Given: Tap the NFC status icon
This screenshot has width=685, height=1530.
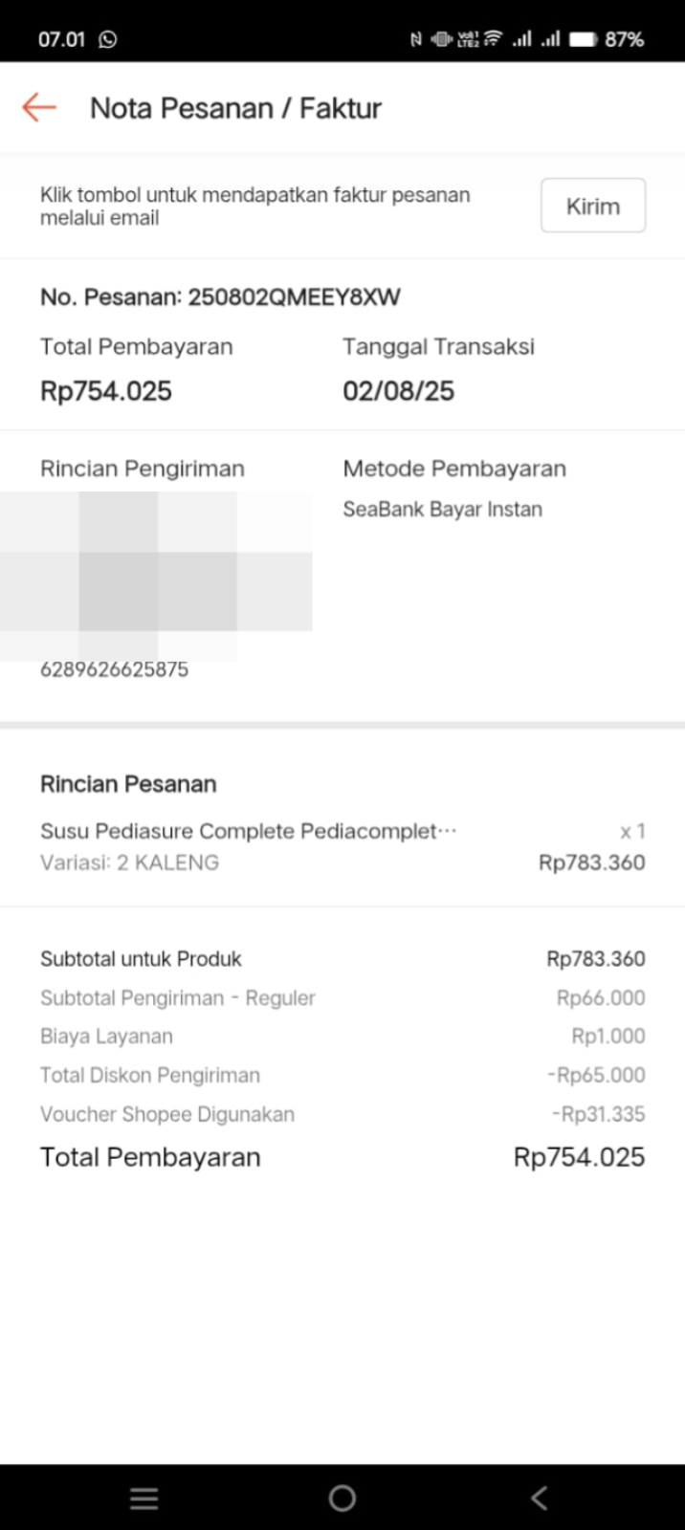Looking at the screenshot, I should pyautogui.click(x=415, y=39).
